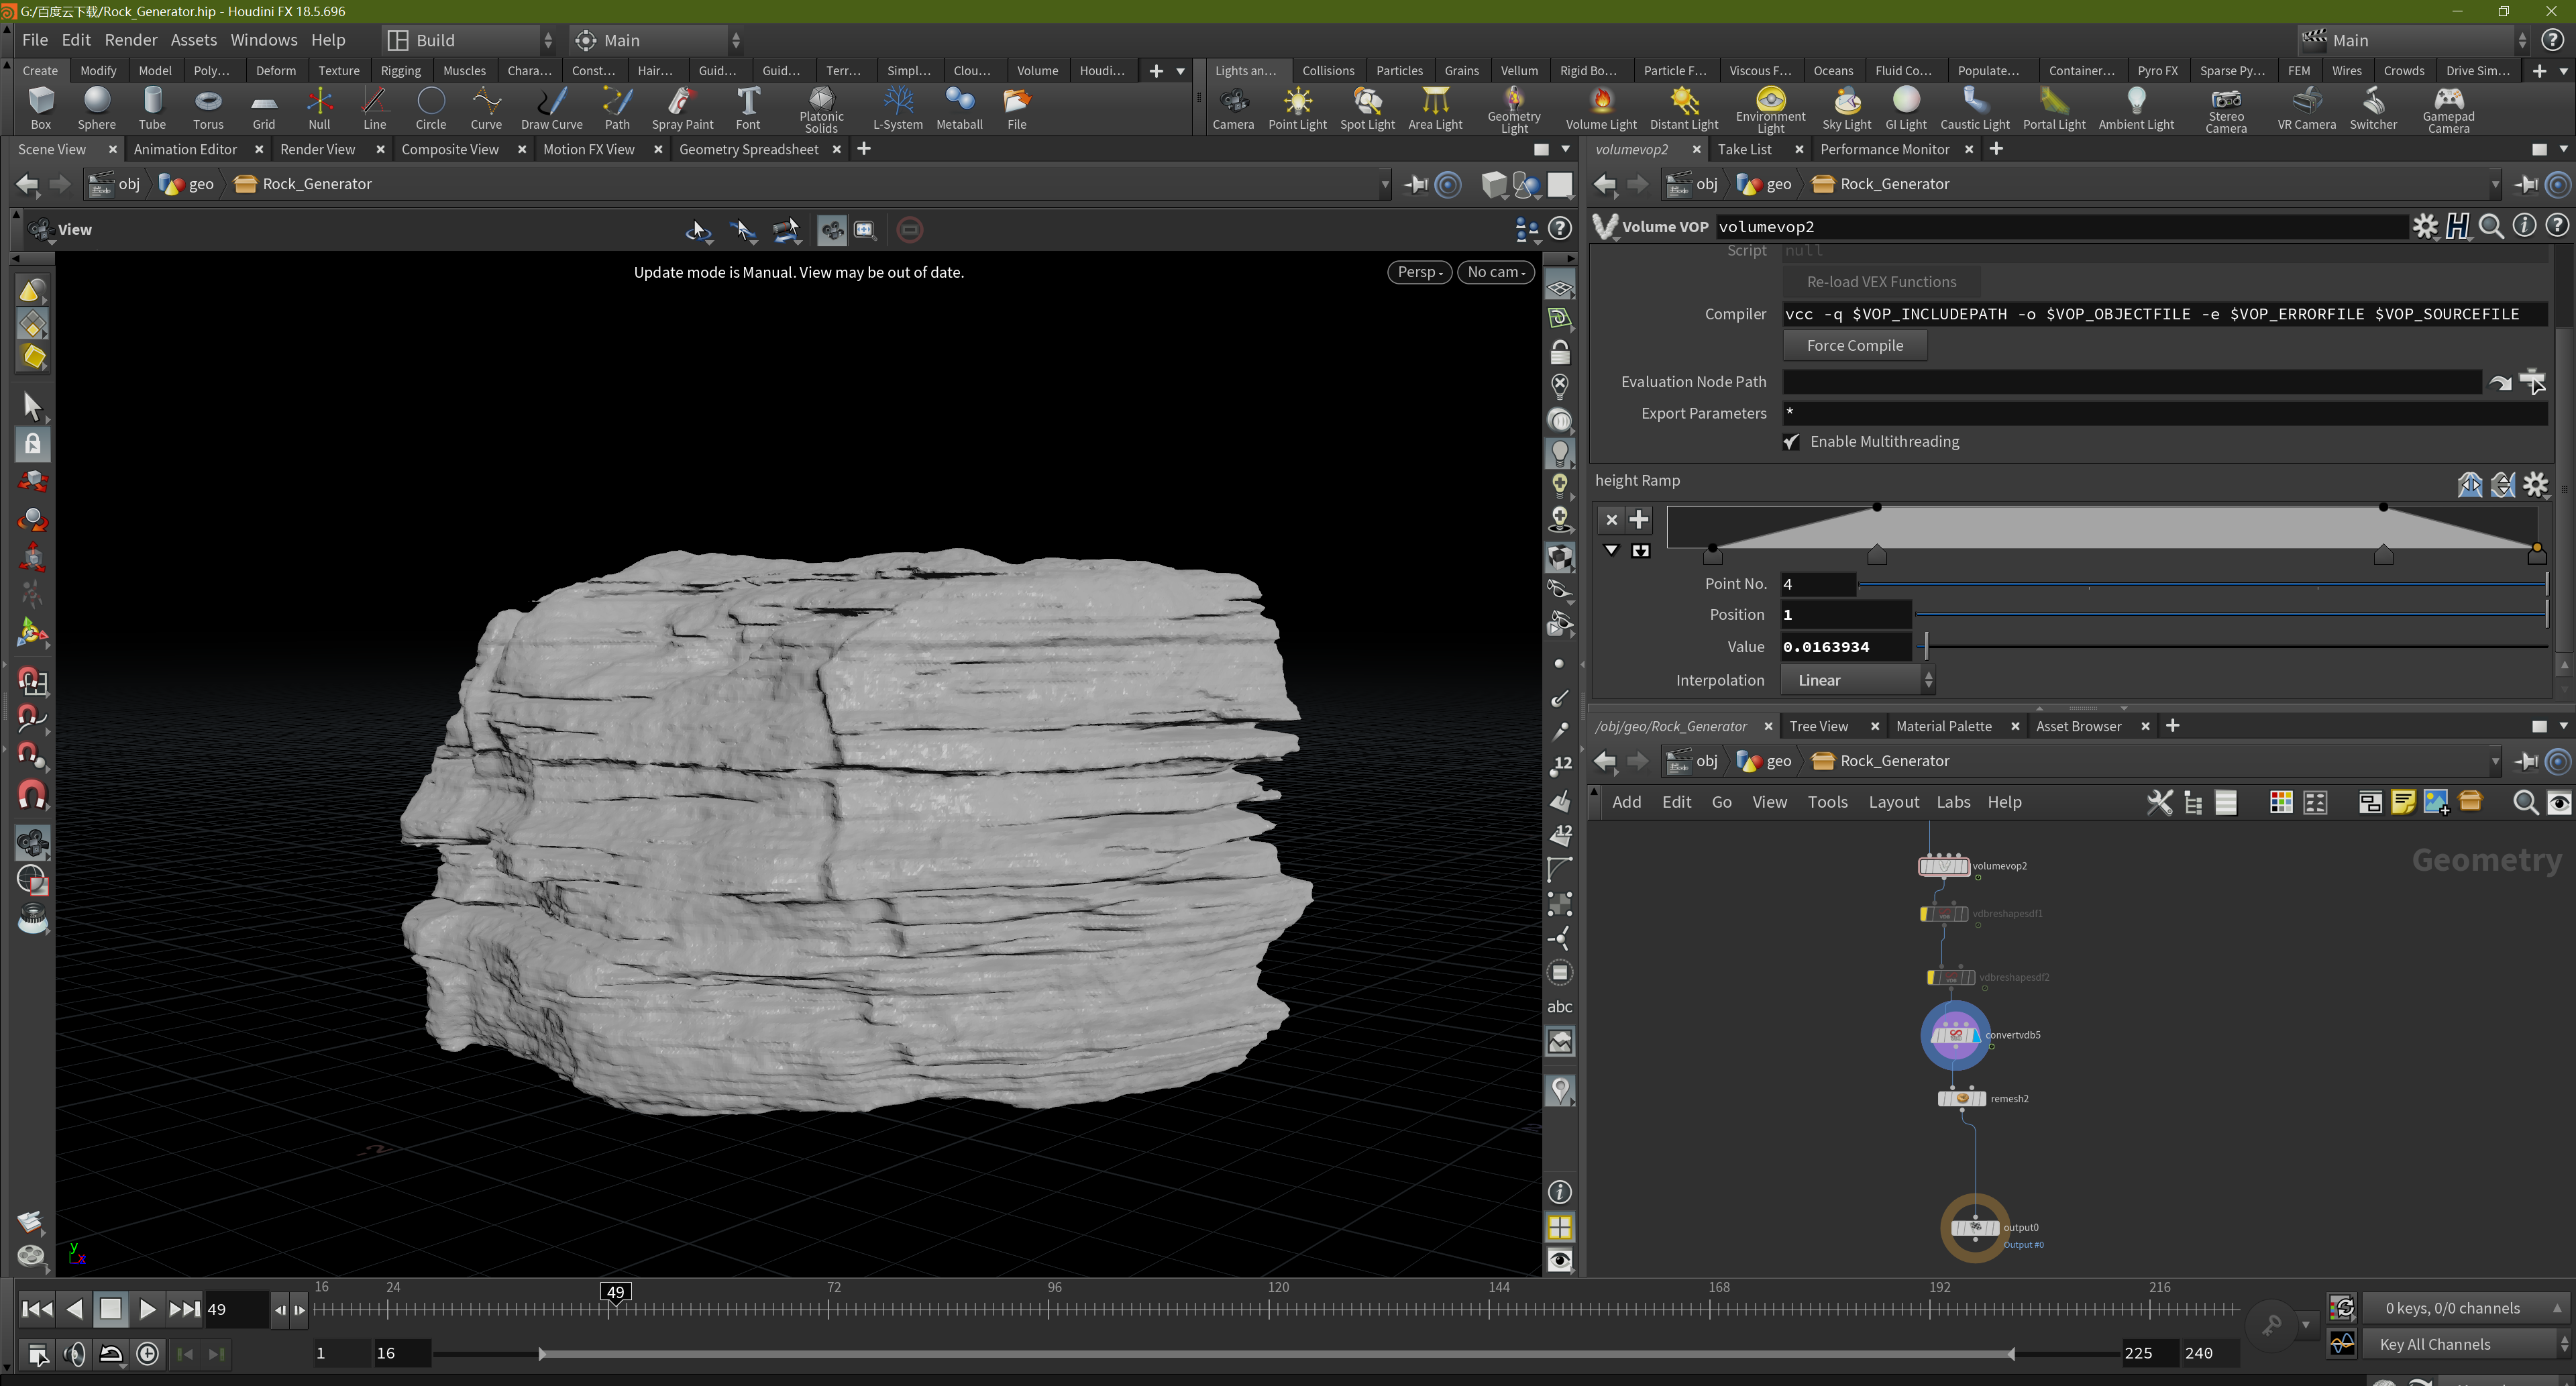Toggle the real time playback button

(x=148, y=1354)
